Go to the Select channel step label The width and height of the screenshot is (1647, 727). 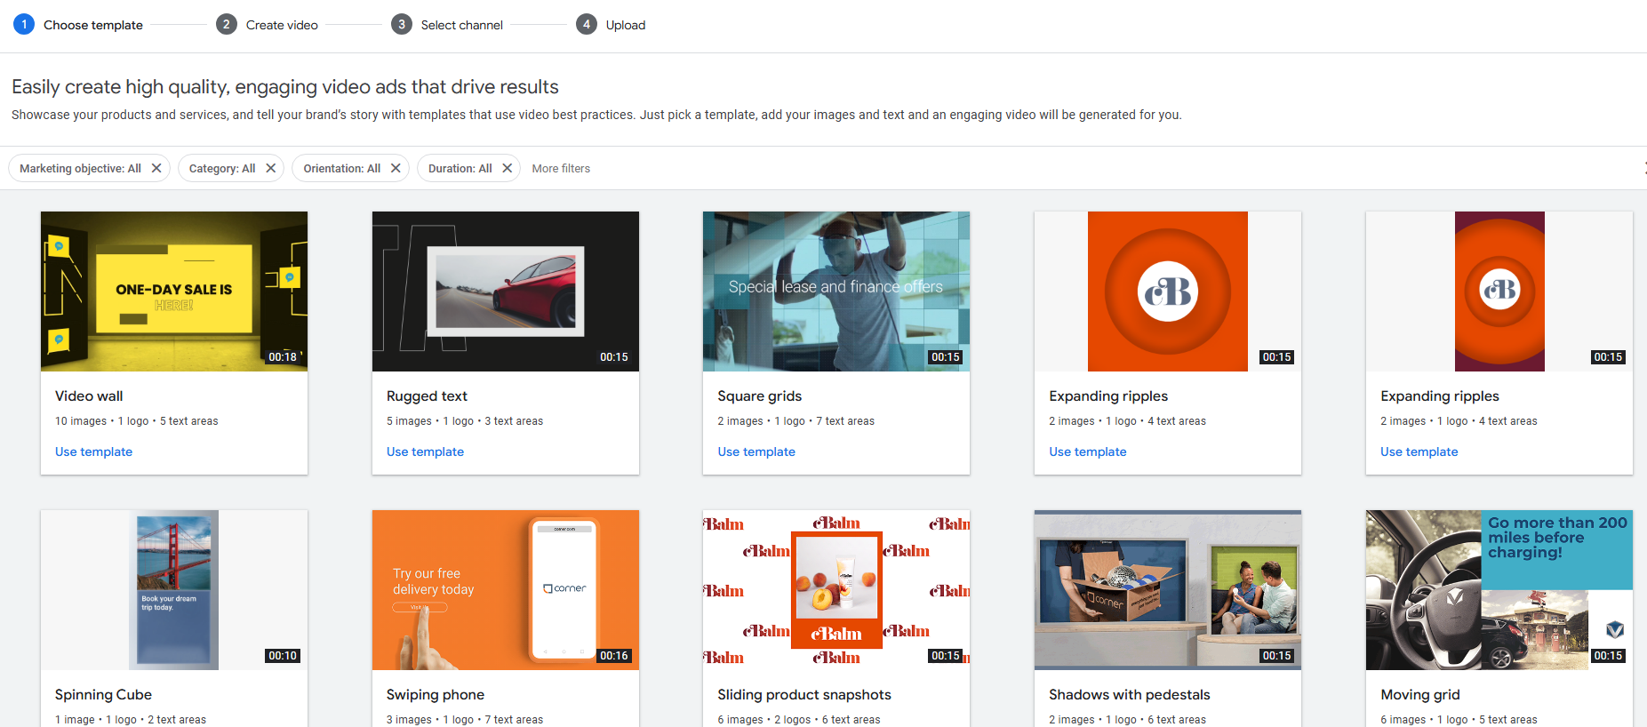pyautogui.click(x=462, y=25)
